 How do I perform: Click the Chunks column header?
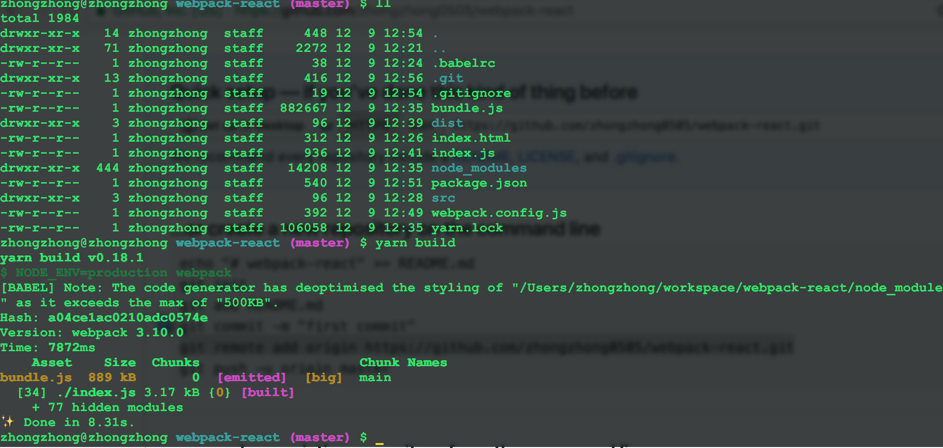pos(176,363)
